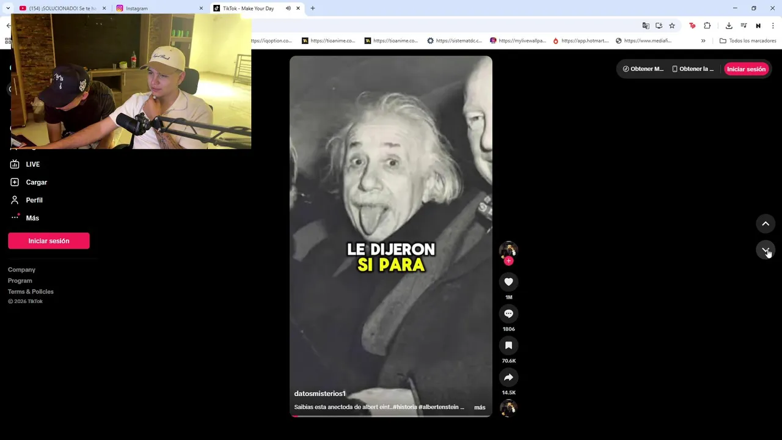Image resolution: width=782 pixels, height=440 pixels.
Task: Click the Cargar plus icon in sidebar
Action: point(15,182)
